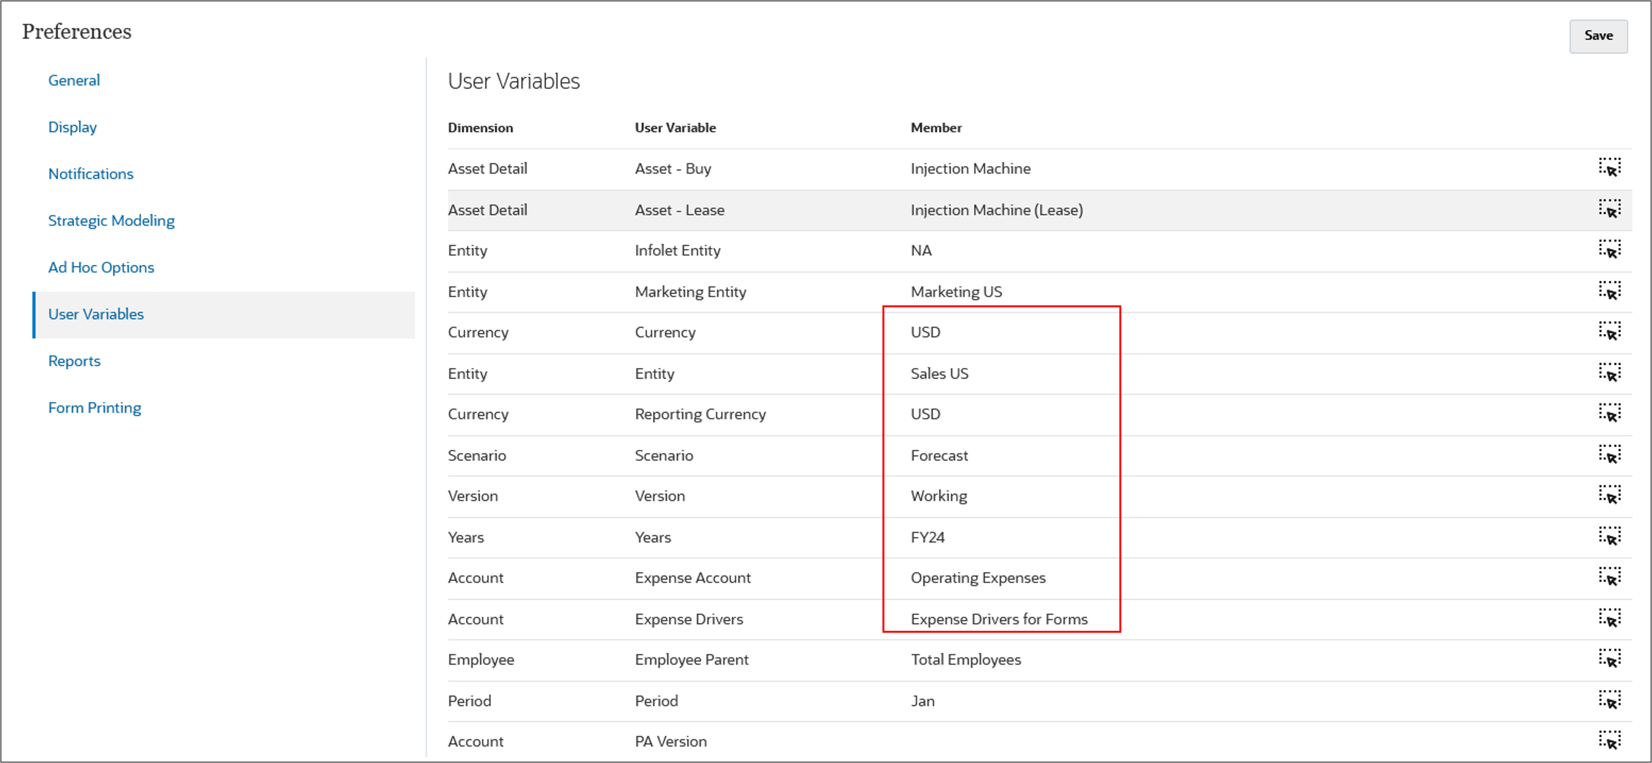Open the General preferences tab

point(74,80)
